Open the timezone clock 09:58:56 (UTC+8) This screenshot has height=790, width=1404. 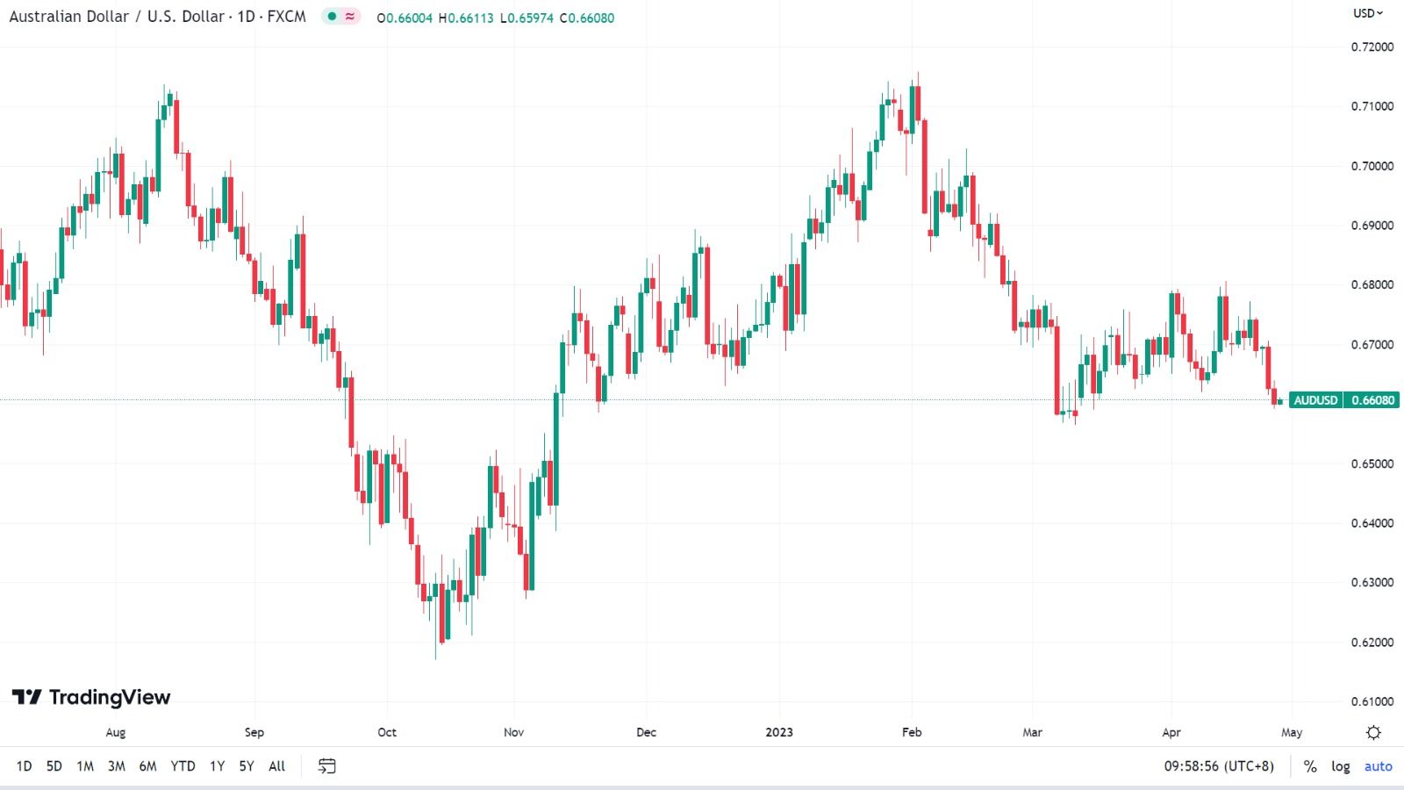tap(1219, 766)
